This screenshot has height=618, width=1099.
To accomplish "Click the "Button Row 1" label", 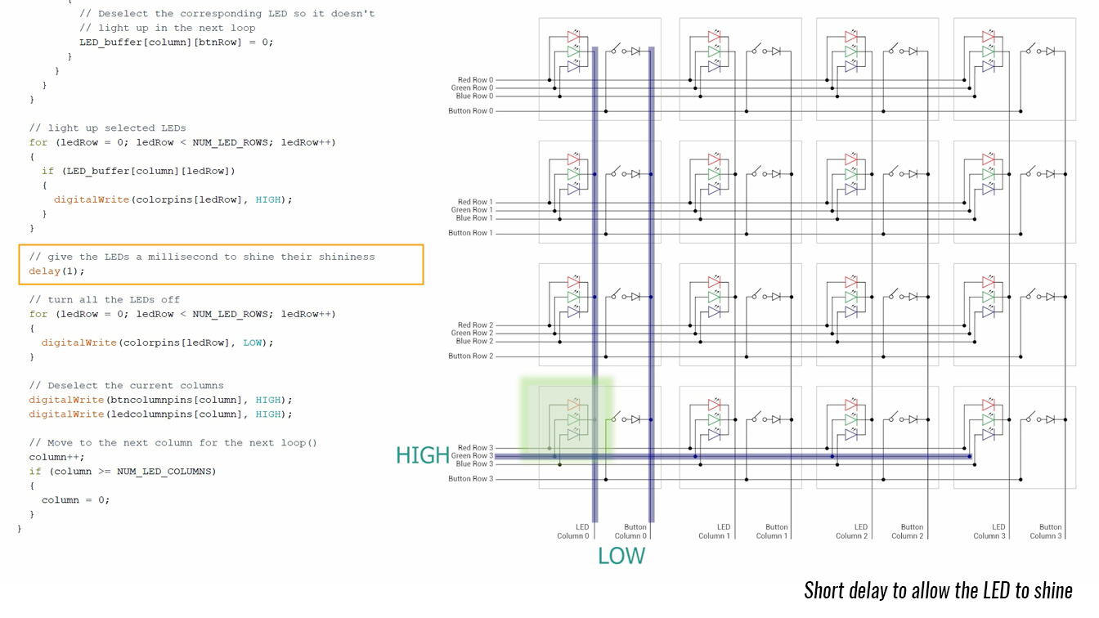I will click(471, 233).
